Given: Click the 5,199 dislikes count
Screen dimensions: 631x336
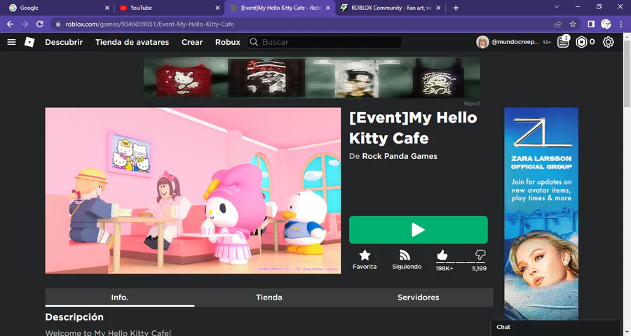Looking at the screenshot, I should pos(479,268).
